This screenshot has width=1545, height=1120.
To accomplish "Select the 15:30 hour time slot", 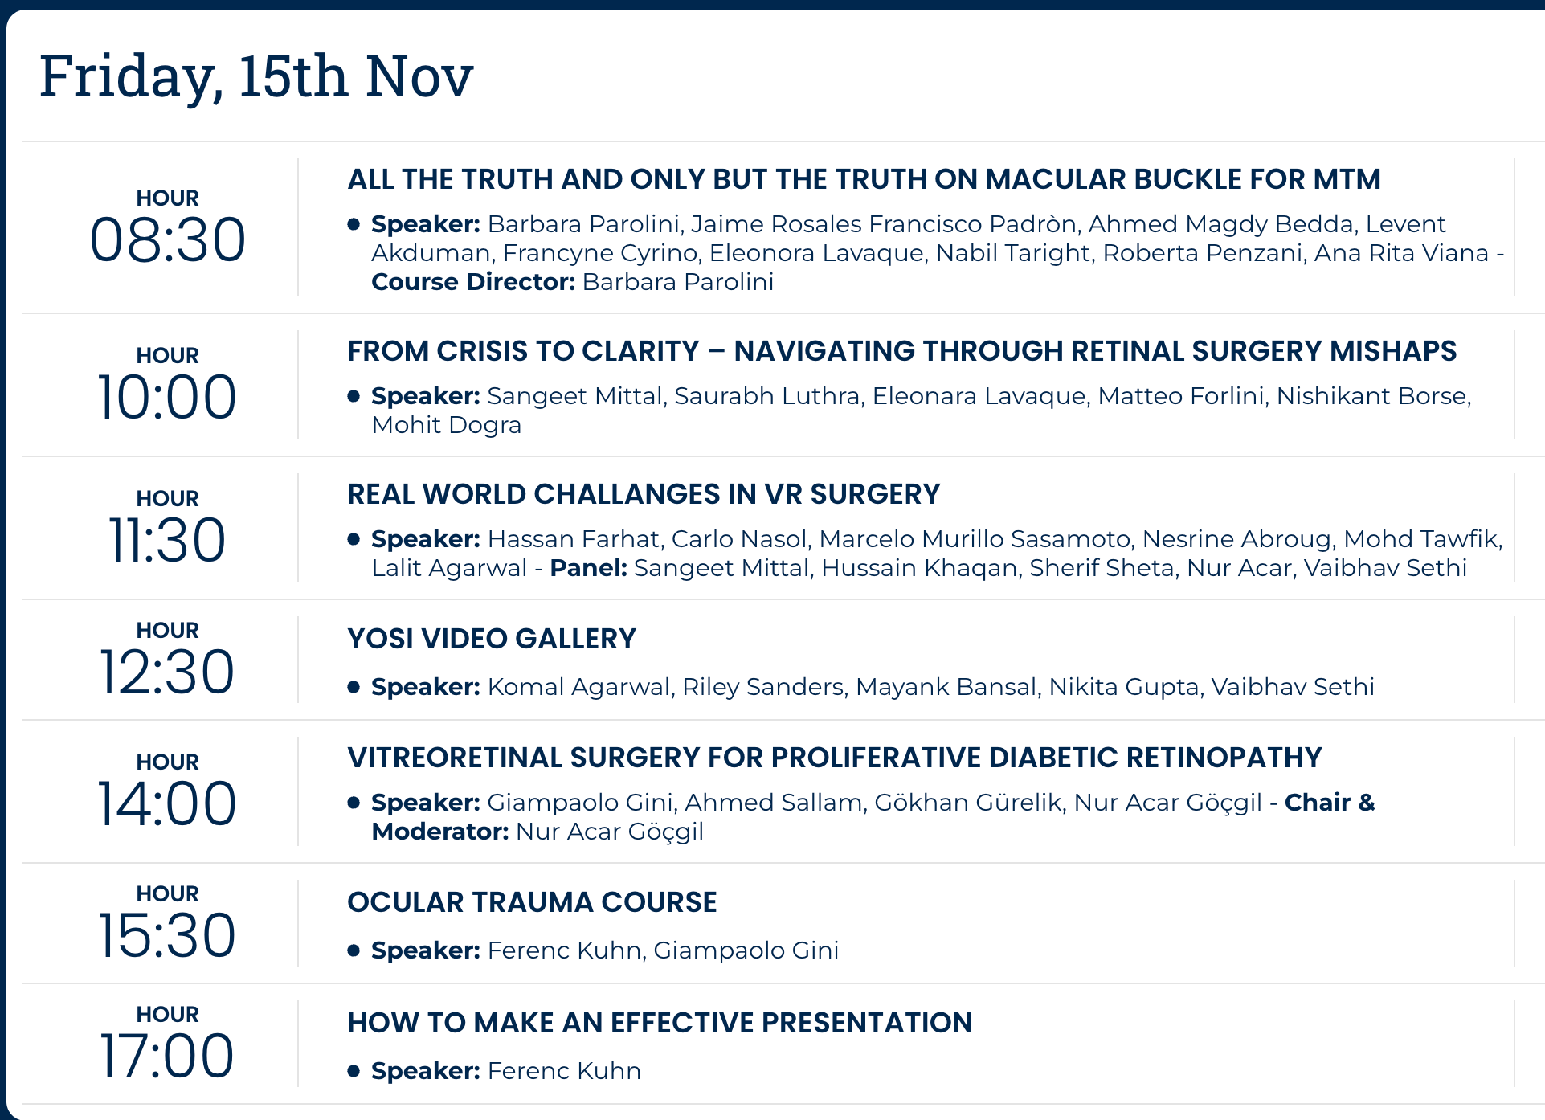I will (x=167, y=923).
